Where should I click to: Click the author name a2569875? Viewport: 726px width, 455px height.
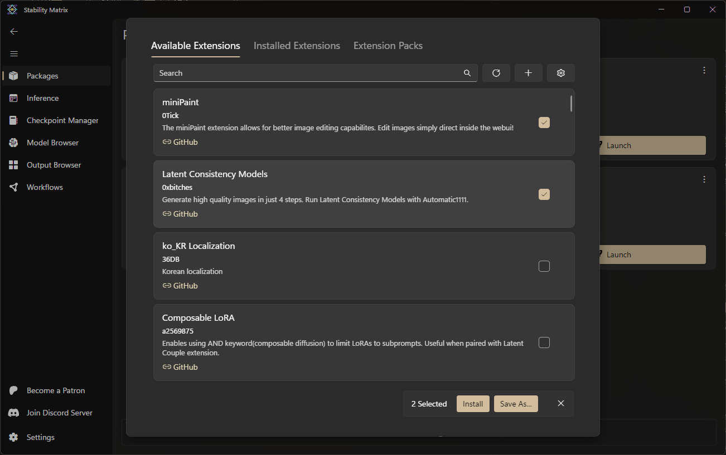[178, 331]
